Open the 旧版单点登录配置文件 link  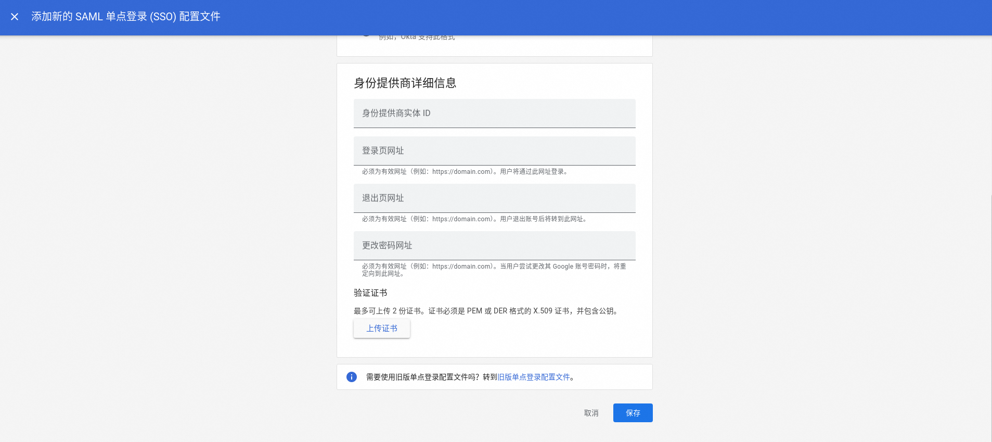pyautogui.click(x=534, y=377)
